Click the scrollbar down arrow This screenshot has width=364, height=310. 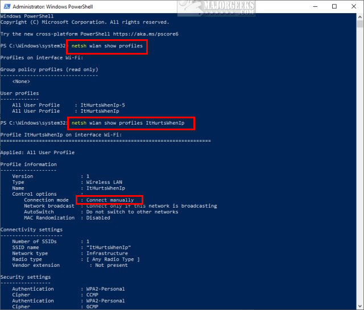(360, 306)
